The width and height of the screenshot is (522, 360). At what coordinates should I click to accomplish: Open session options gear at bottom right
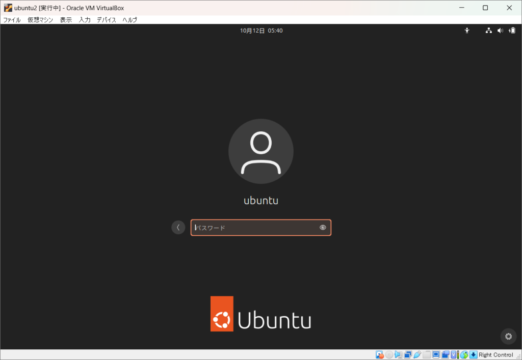(508, 337)
